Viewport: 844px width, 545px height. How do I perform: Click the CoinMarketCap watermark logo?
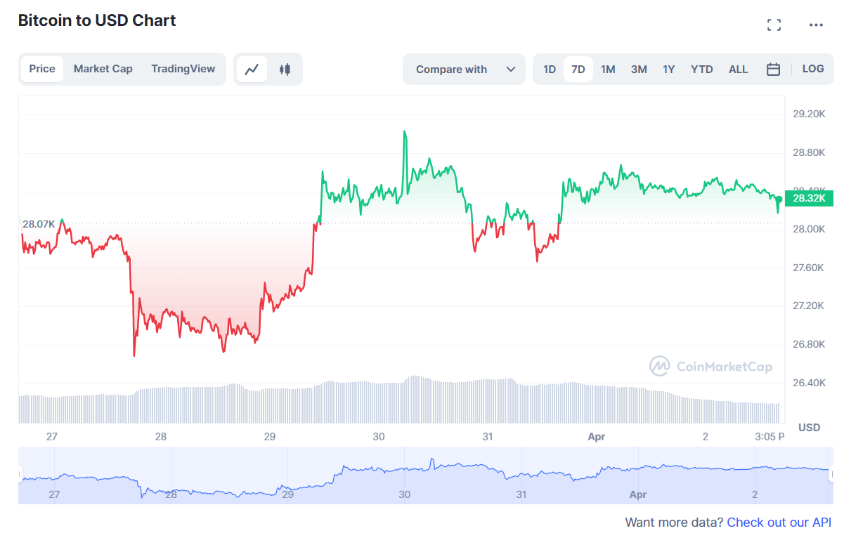click(710, 366)
